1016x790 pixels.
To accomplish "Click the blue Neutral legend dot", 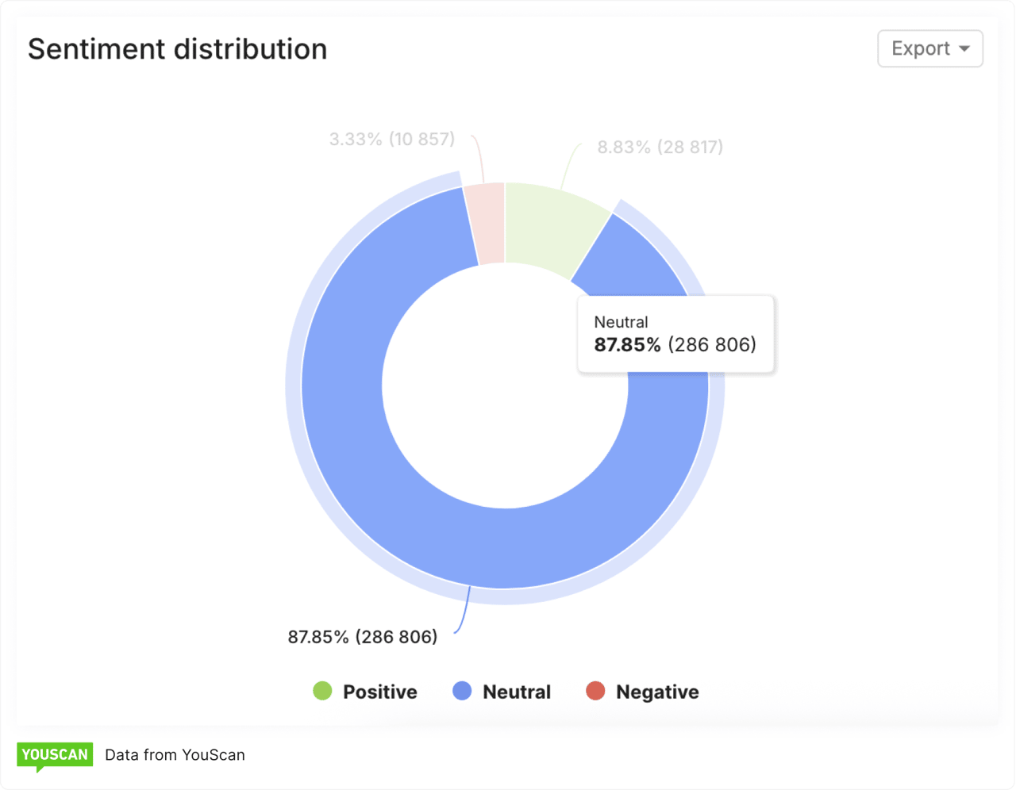I will 462,691.
